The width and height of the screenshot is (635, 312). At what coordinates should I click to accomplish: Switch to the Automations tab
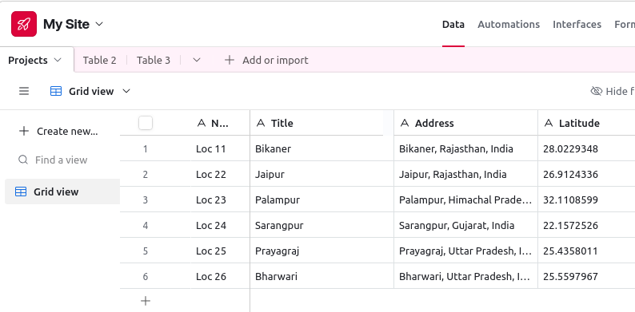(509, 24)
